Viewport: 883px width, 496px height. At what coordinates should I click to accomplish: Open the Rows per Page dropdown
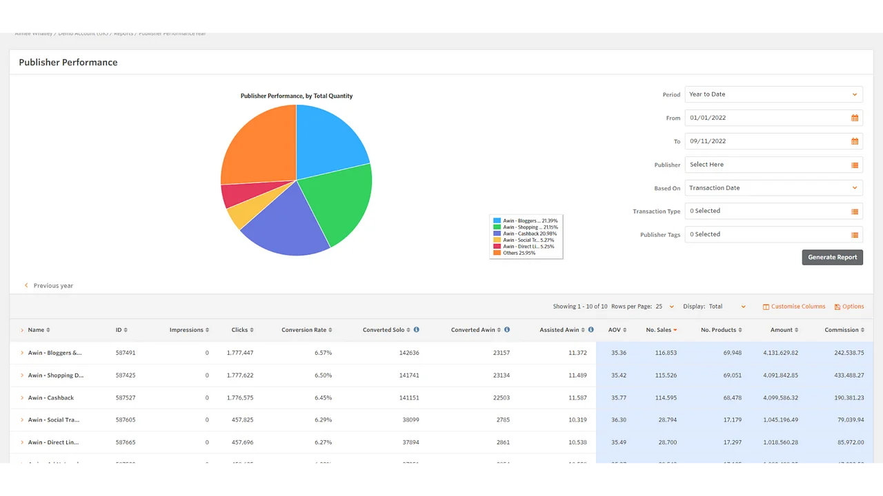tap(664, 307)
